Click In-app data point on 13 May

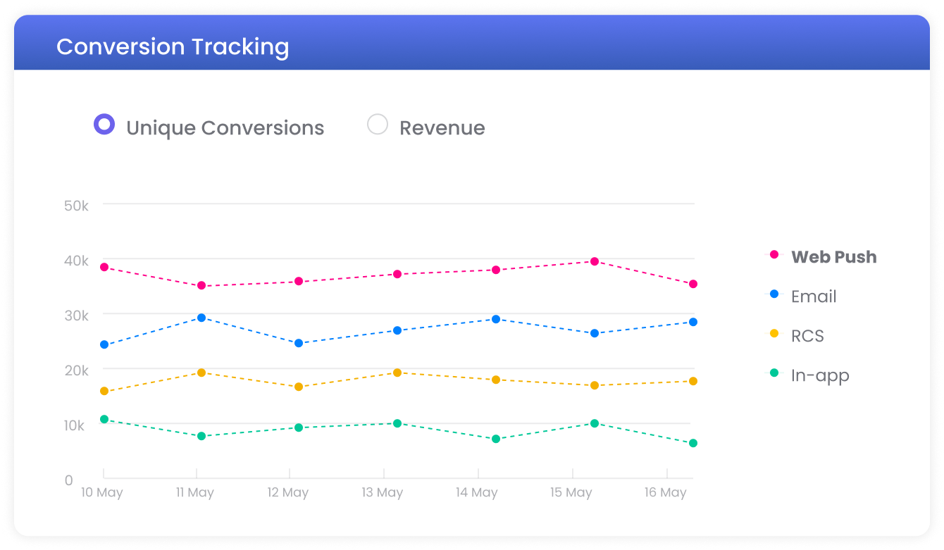(x=397, y=423)
